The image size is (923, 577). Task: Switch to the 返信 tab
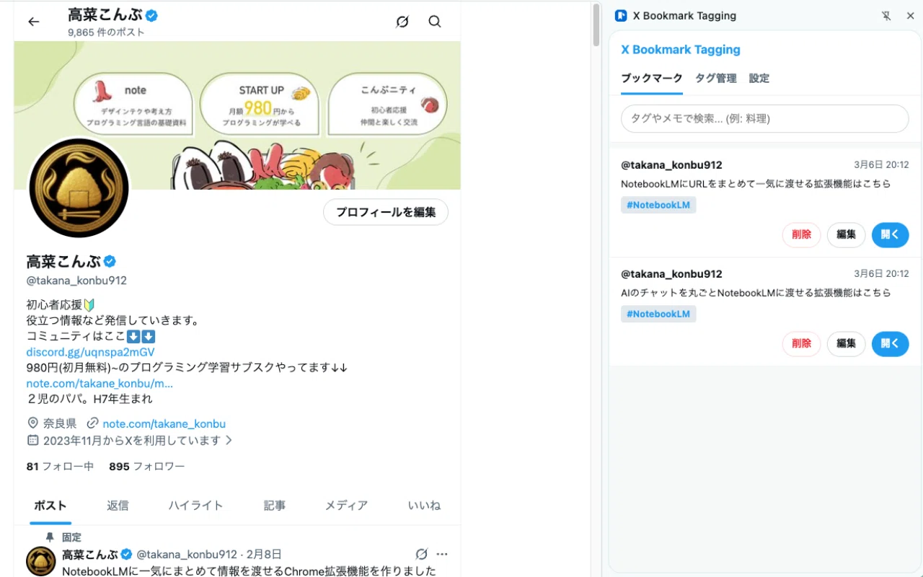[x=118, y=506]
